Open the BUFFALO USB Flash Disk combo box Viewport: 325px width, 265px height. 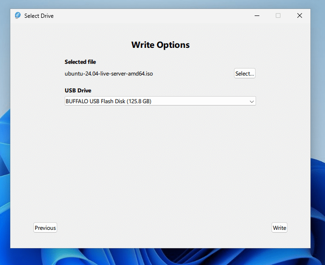(155, 101)
